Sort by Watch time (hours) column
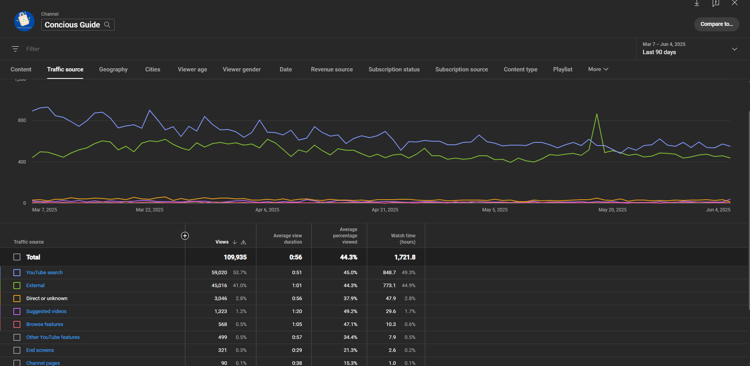750x366 pixels. tap(403, 239)
